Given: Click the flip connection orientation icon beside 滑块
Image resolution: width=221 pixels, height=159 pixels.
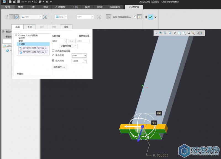Looking at the screenshot, I should click(45, 17).
